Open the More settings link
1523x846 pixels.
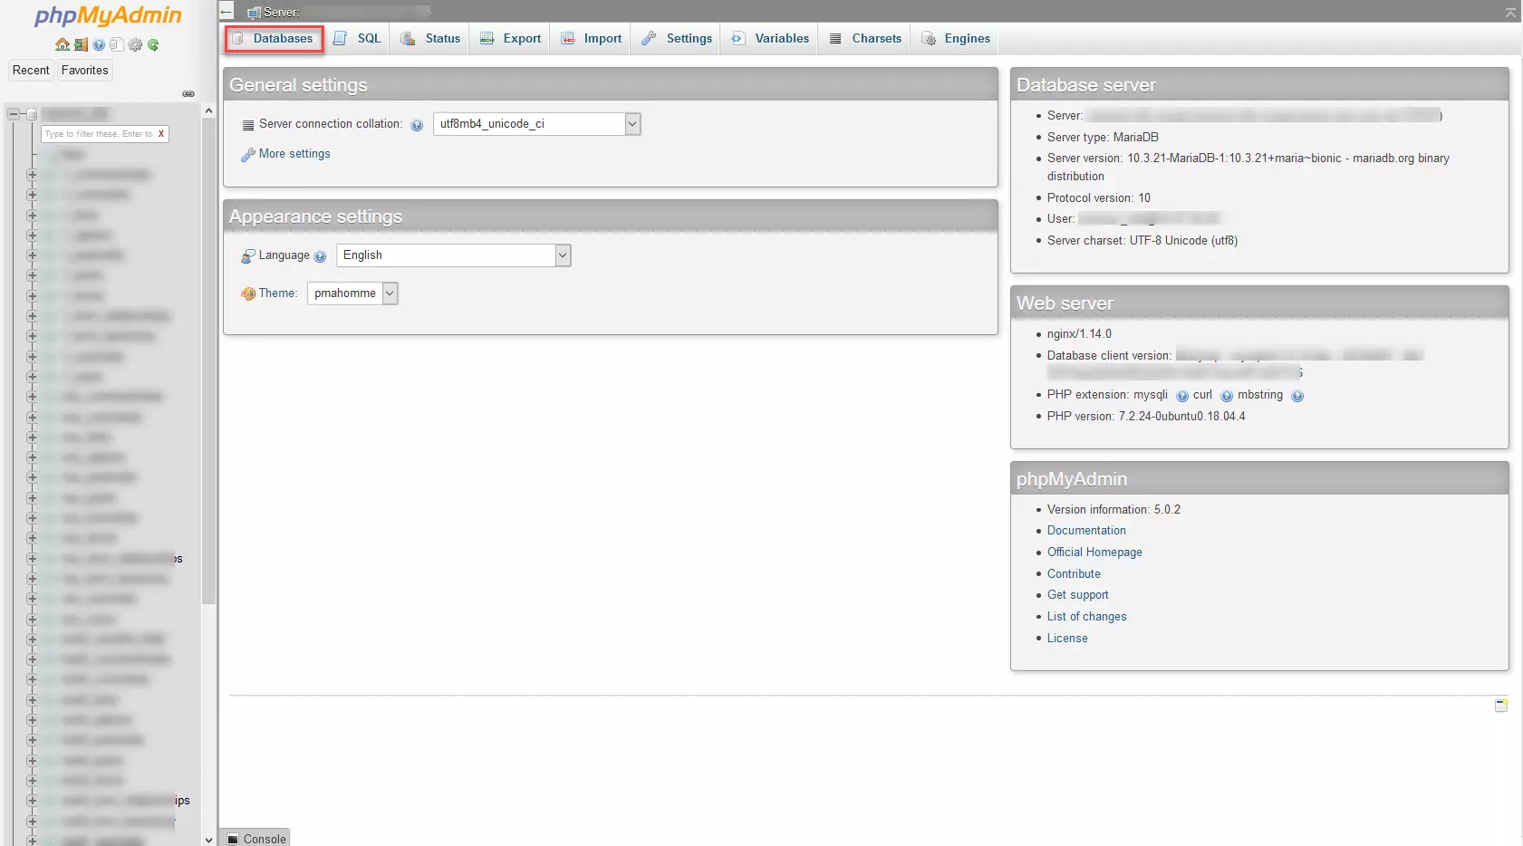coord(294,154)
